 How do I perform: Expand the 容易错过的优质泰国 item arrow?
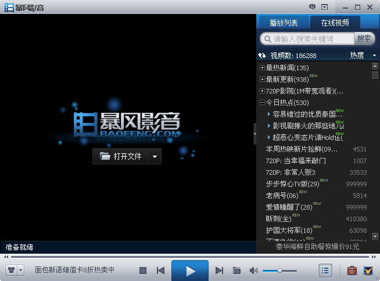(x=269, y=114)
